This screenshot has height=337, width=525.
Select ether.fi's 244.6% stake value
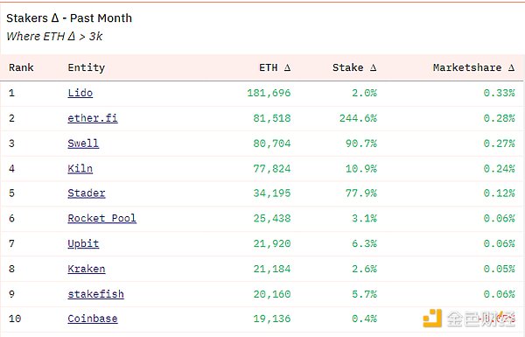(x=358, y=118)
